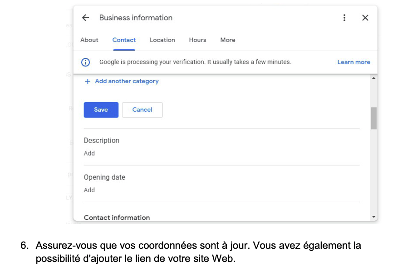Click scrollbar down arrow

(374, 217)
